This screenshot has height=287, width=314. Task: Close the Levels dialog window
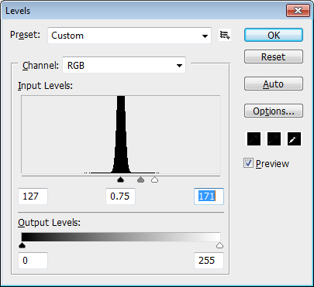coord(298,11)
